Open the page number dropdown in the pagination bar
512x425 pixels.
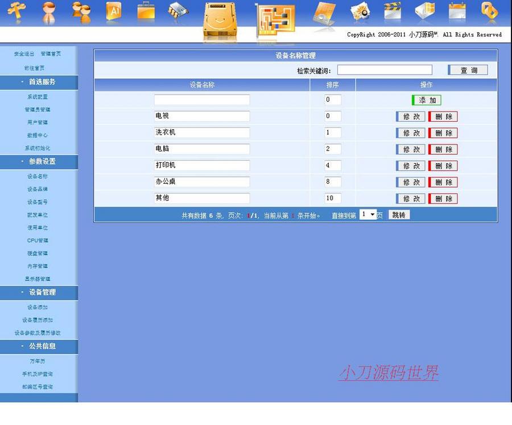point(365,214)
